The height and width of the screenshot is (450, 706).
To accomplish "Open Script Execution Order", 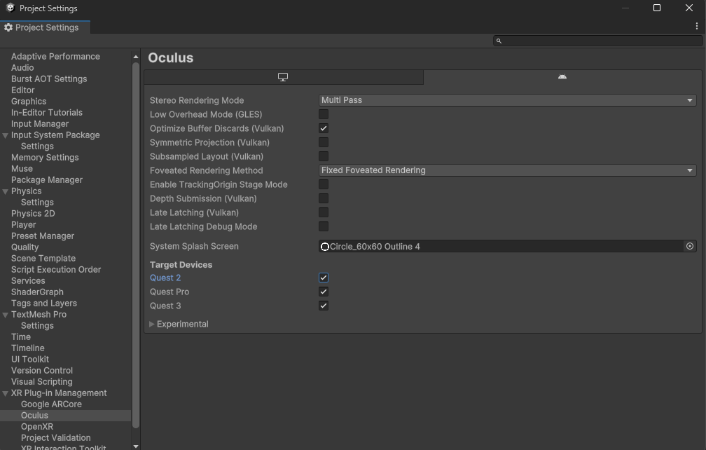I will pos(56,270).
